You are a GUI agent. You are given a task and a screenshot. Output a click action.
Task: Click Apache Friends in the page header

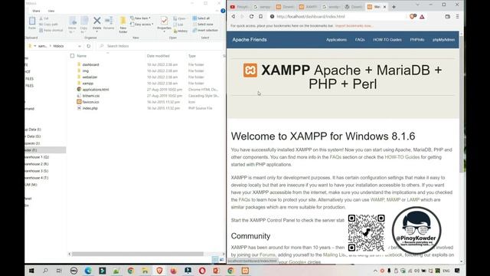click(250, 40)
